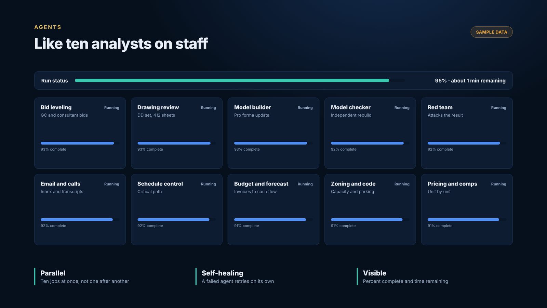Open the Budget and forecast card title
This screenshot has width=547, height=308.
coord(261,184)
